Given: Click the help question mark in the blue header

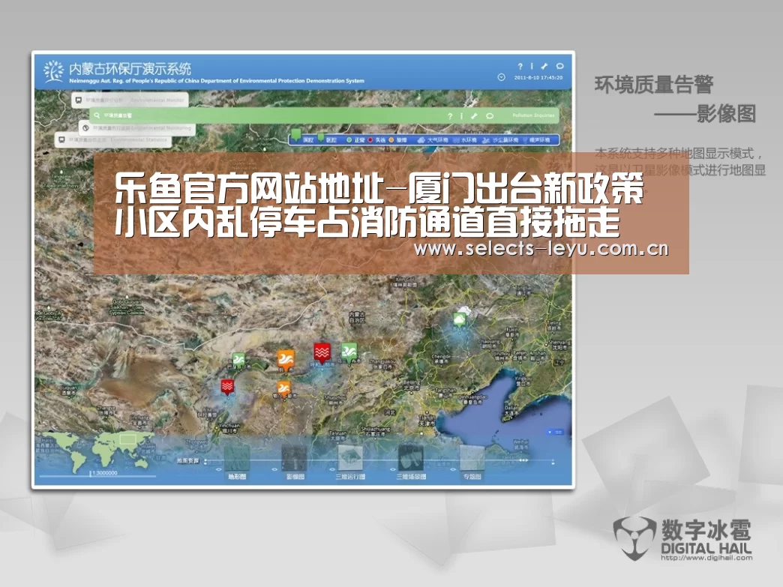Looking at the screenshot, I should coord(520,66).
